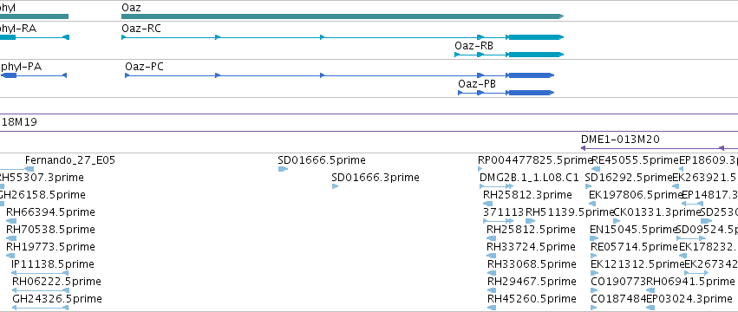Click EST RH29467.5prime
The image size is (738, 312).
click(532, 282)
